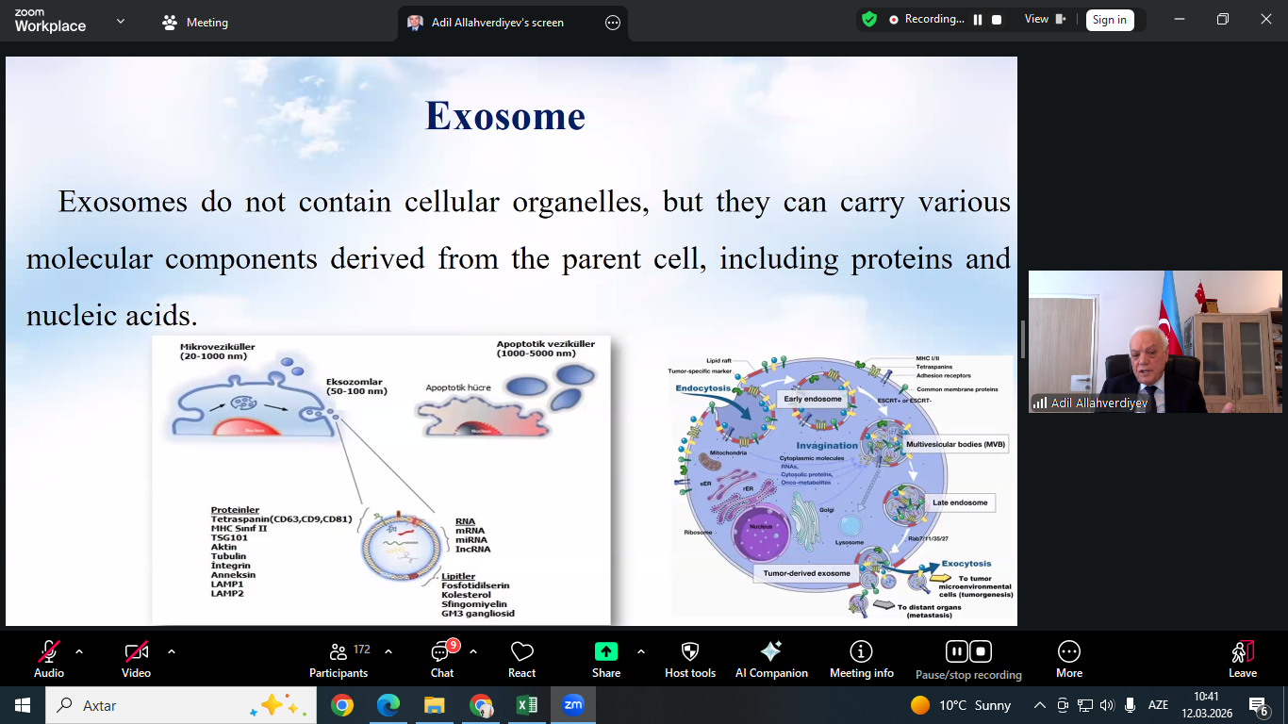Open Zoom Workplace dropdown chevron
The image size is (1288, 724).
click(x=121, y=21)
